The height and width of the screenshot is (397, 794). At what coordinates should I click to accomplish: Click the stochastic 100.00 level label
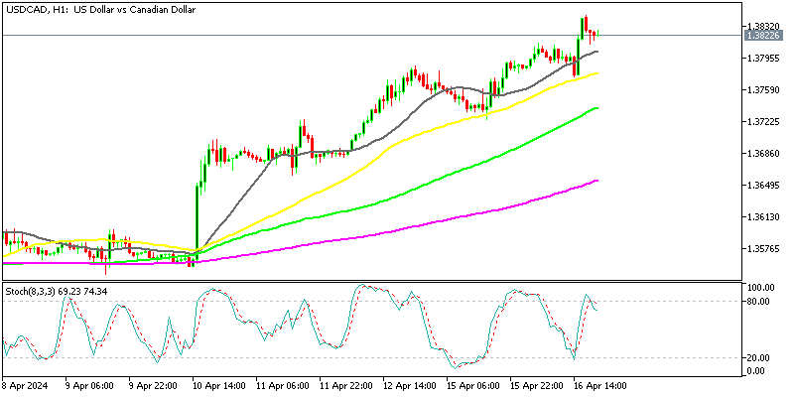pos(759,288)
